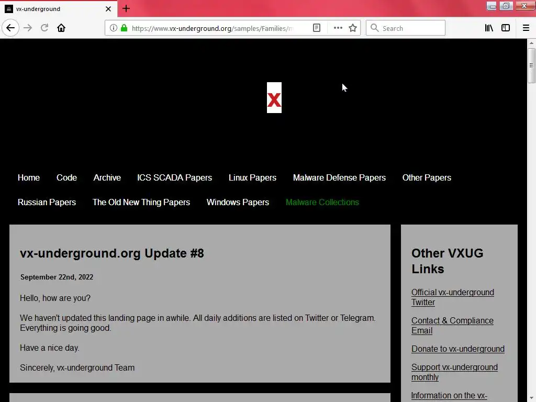Open page actions three-dots menu

[338, 28]
